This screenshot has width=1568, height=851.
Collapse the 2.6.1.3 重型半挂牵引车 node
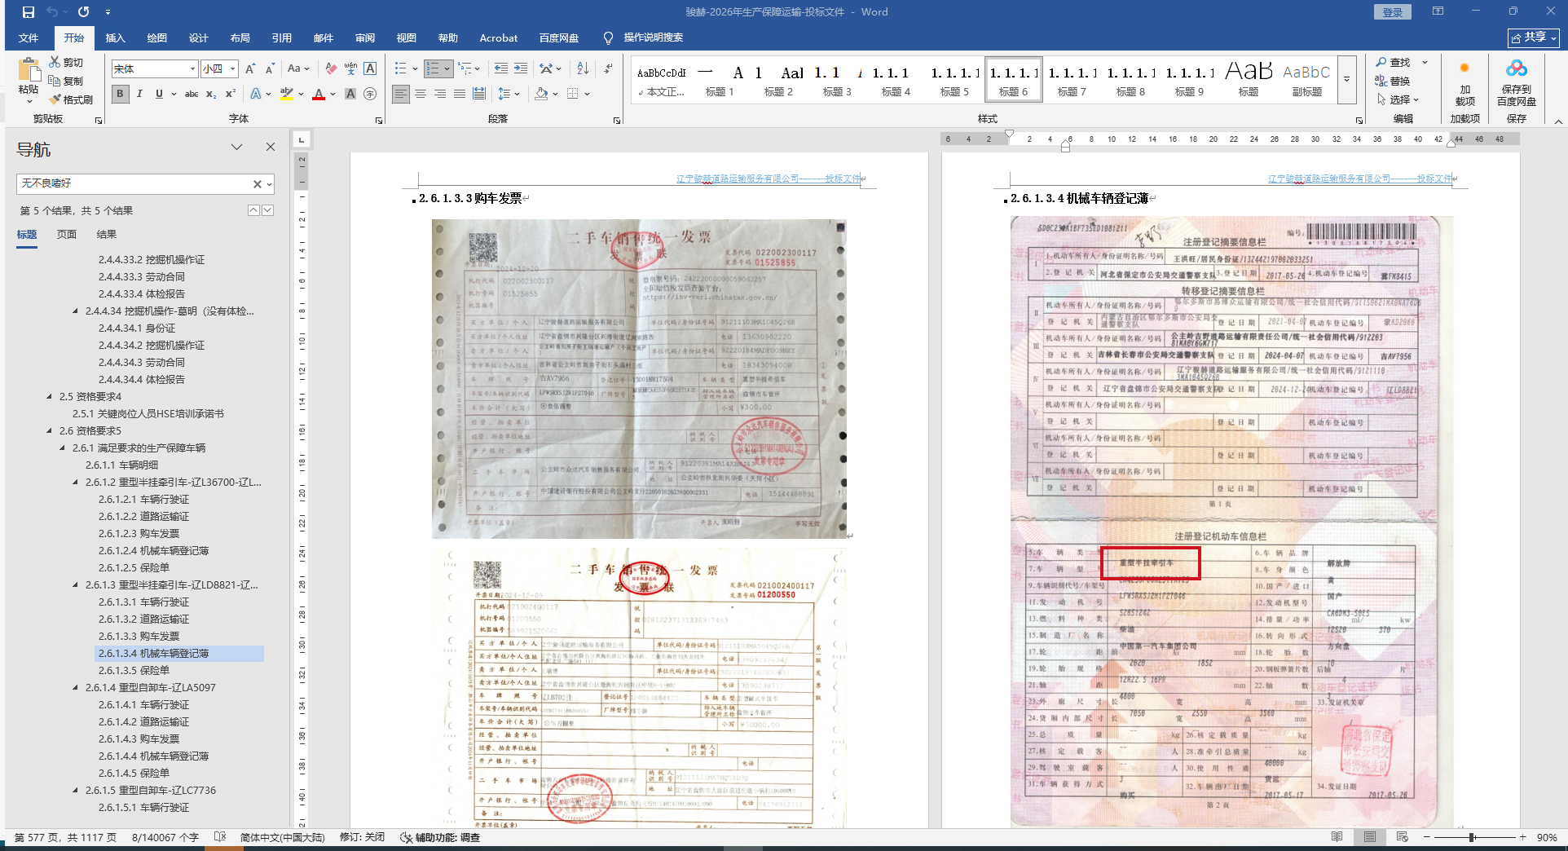(76, 585)
